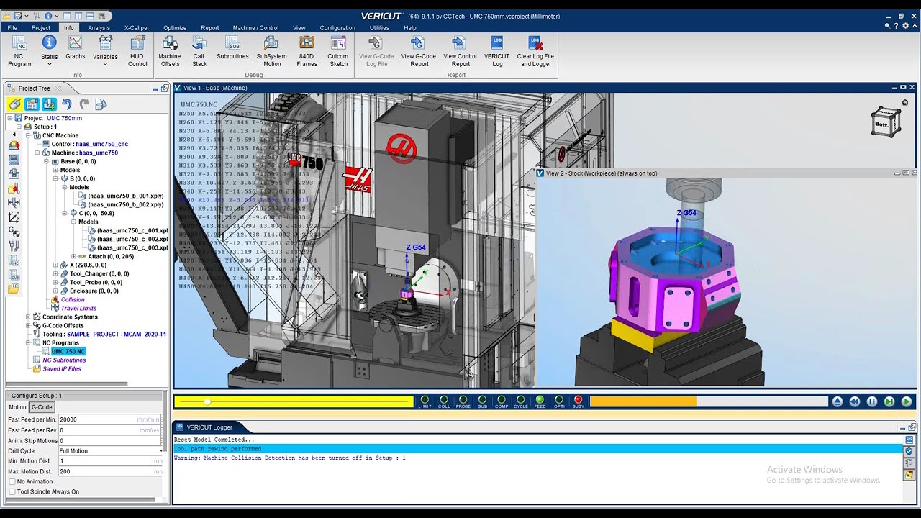Open the 840D Frames tool

[307, 51]
